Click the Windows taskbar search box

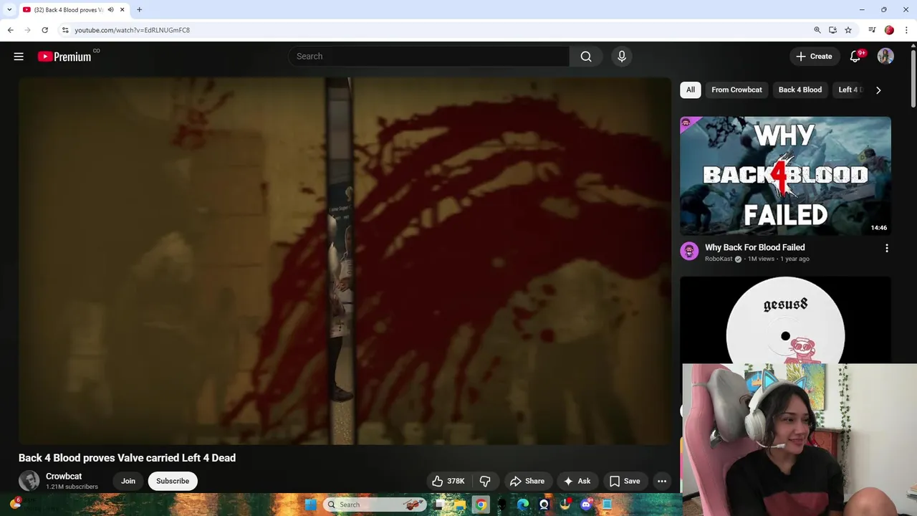click(375, 505)
